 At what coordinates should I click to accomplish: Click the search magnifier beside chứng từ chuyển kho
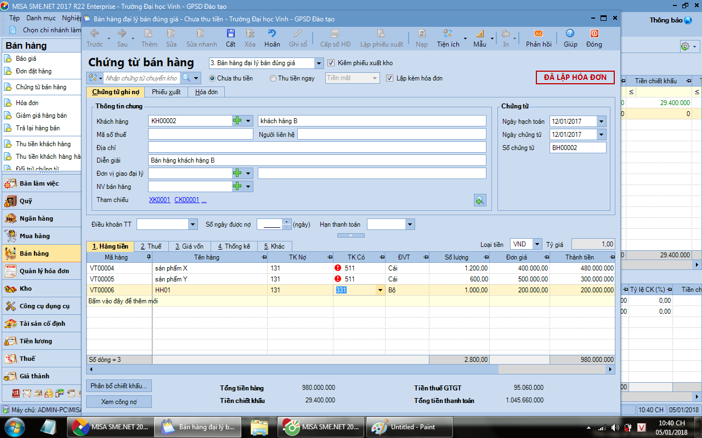tap(186, 78)
